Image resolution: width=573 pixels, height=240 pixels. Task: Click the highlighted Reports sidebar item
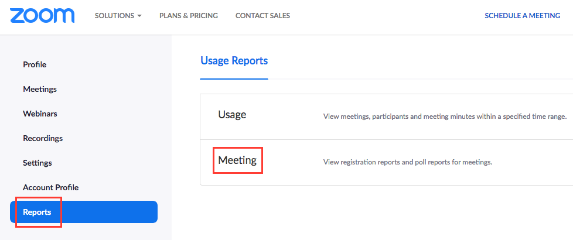(84, 212)
